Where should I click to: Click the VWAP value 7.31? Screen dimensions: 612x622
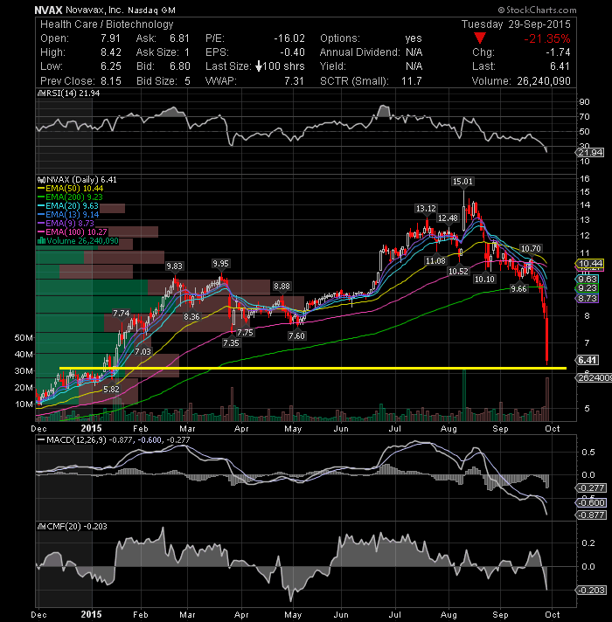pyautogui.click(x=294, y=81)
